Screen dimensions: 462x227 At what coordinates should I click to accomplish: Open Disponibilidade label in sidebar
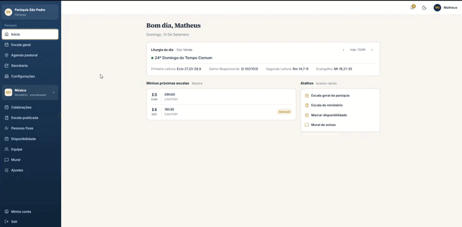click(x=24, y=138)
